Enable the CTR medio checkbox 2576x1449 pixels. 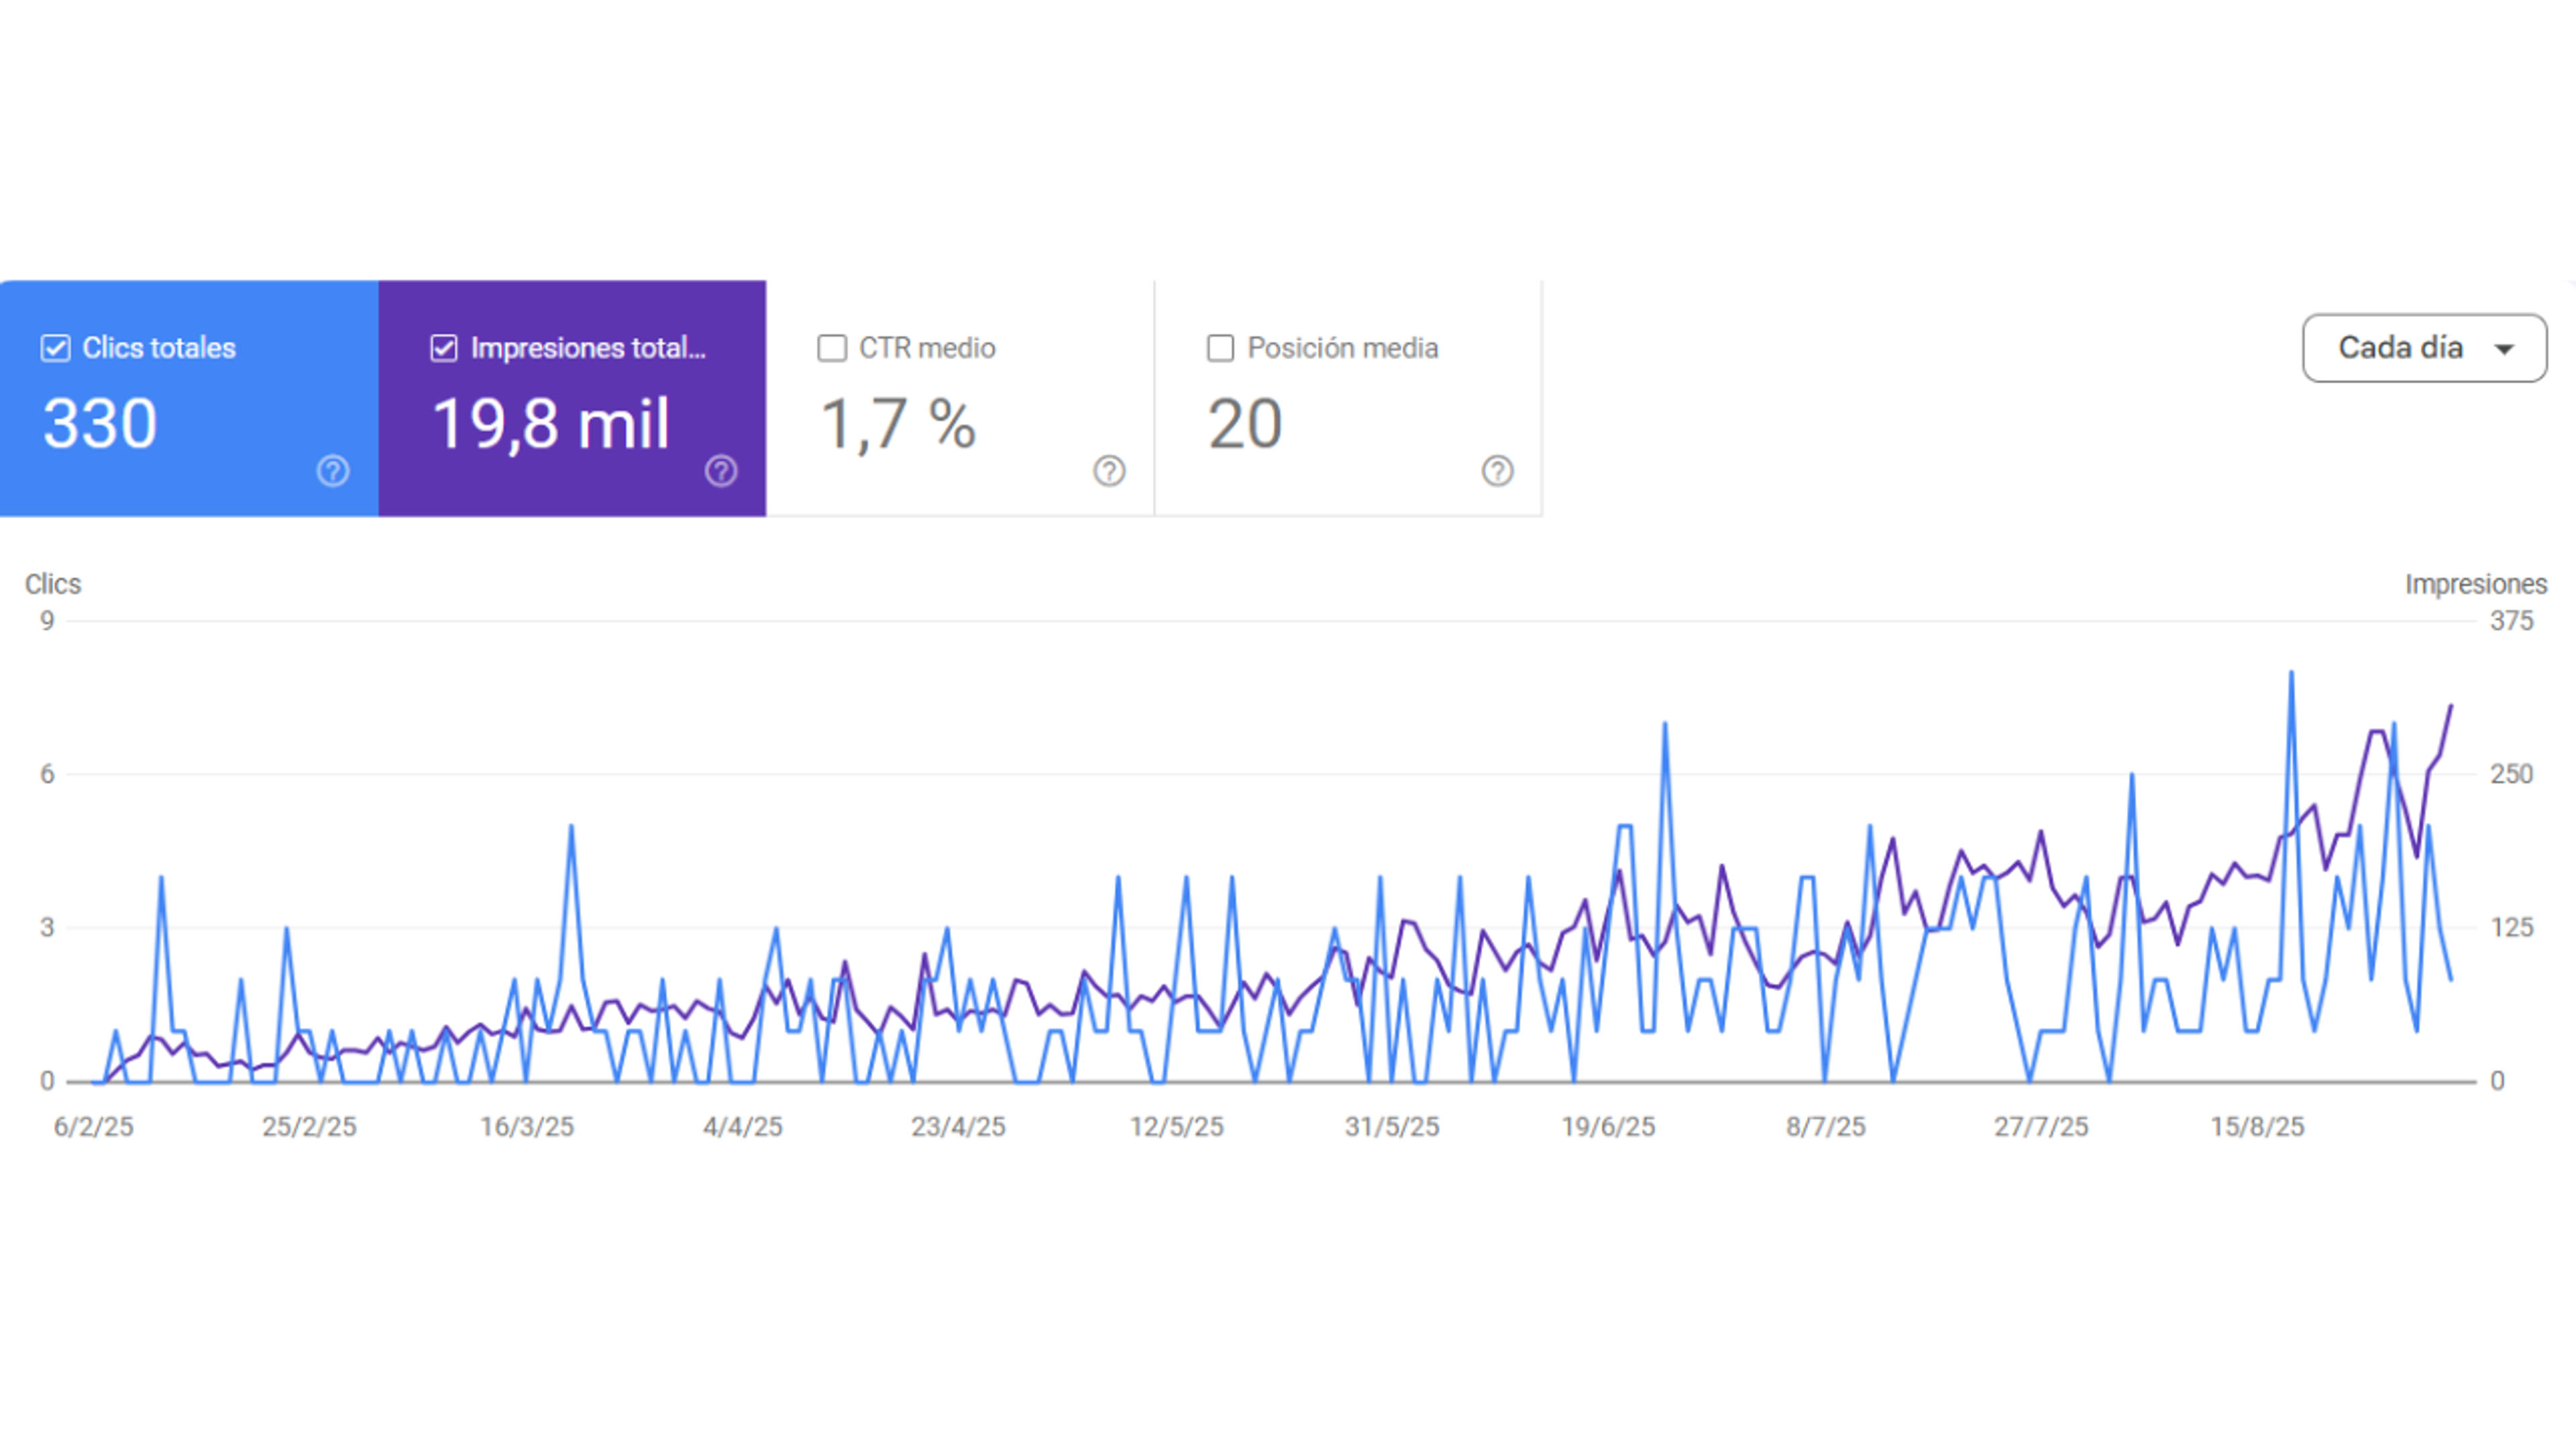click(832, 348)
